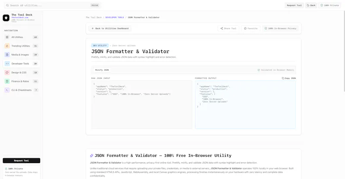Viewport: 345px width, 179px height.
Task: Click the 7 count badge for CLI & Cheatsheets
Action: 36,90
